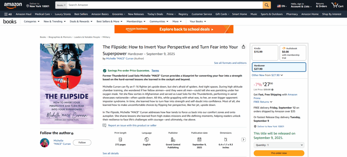Click the Pre-order now button

tap(279, 153)
